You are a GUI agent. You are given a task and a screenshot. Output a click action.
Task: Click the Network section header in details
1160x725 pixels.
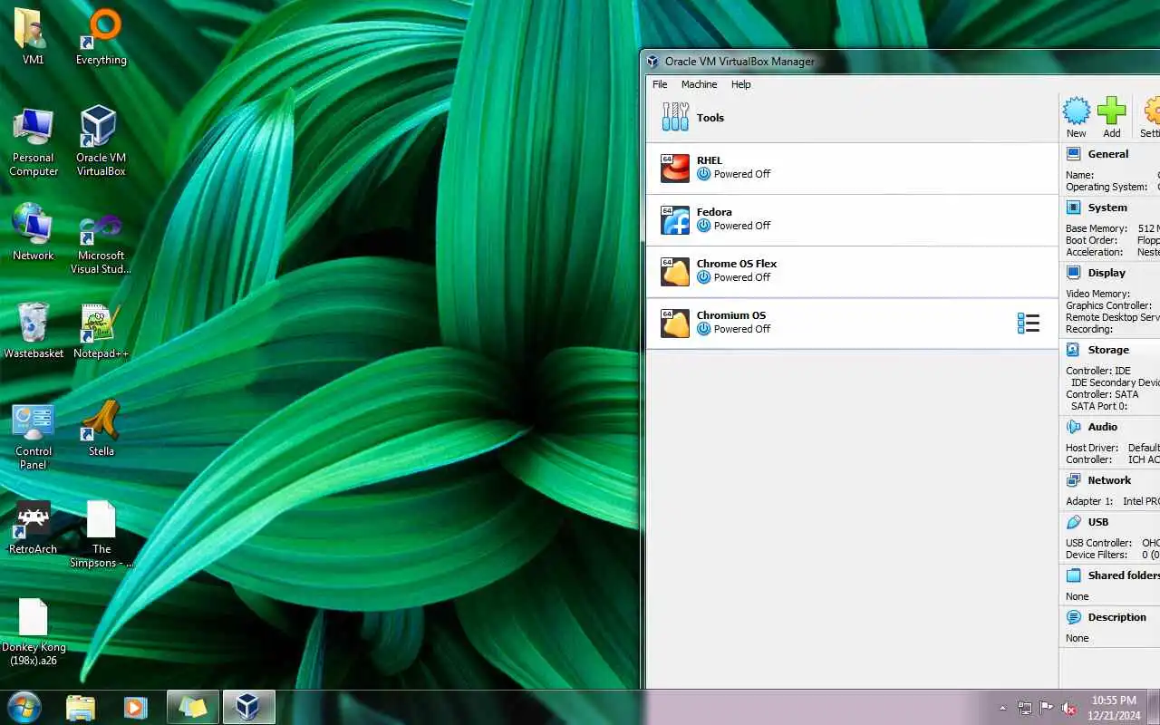1109,480
